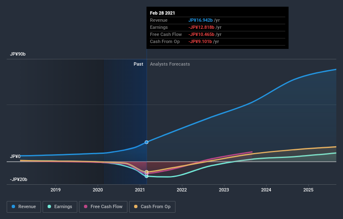343x219 pixels.
Task: Click the Cash From Op label in tooltip
Action: pos(165,41)
